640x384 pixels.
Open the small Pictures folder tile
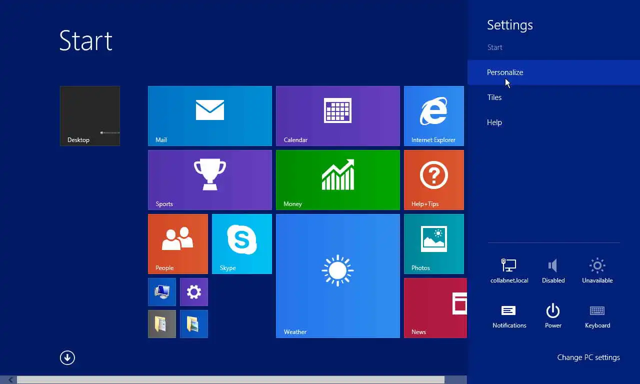[x=194, y=324]
